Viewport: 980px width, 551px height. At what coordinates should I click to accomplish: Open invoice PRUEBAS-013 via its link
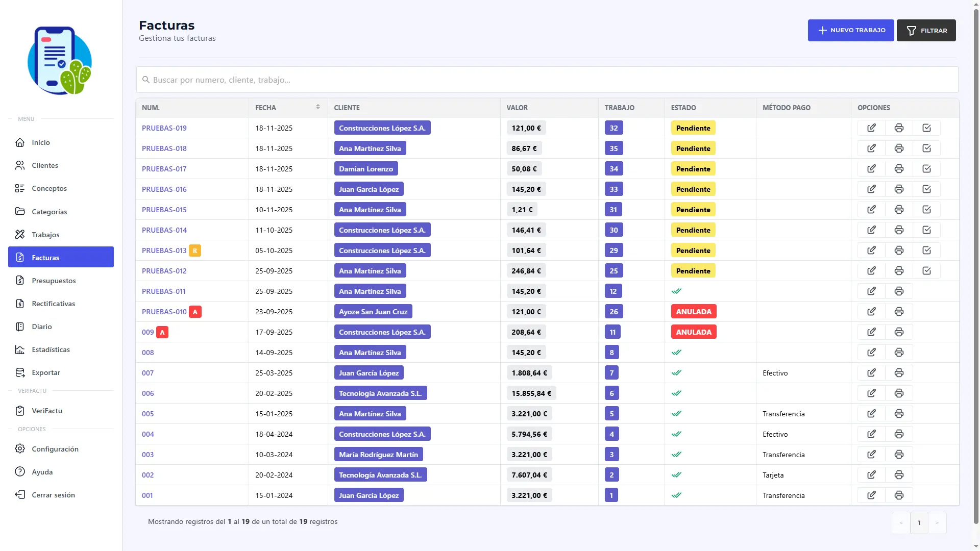tap(164, 250)
